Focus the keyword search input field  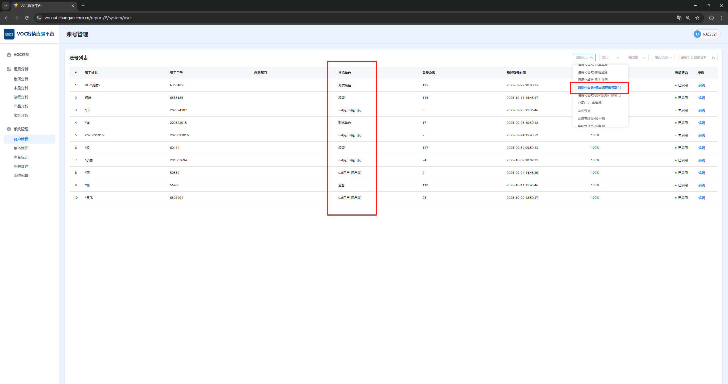click(694, 58)
